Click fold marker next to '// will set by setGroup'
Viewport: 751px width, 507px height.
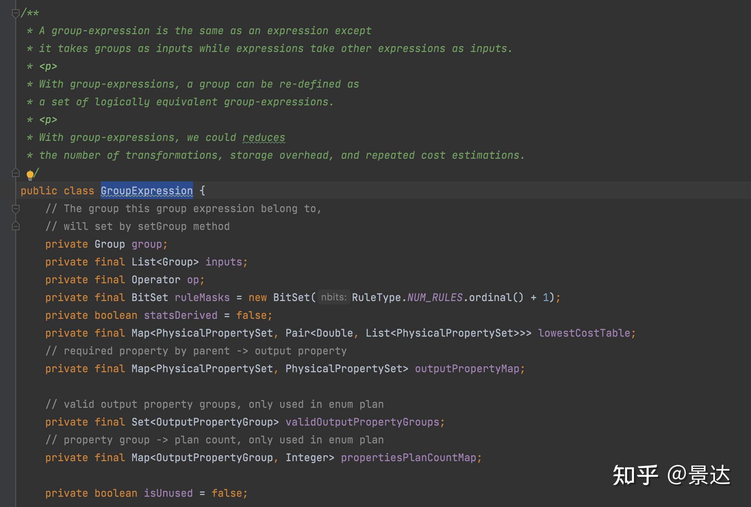15,226
